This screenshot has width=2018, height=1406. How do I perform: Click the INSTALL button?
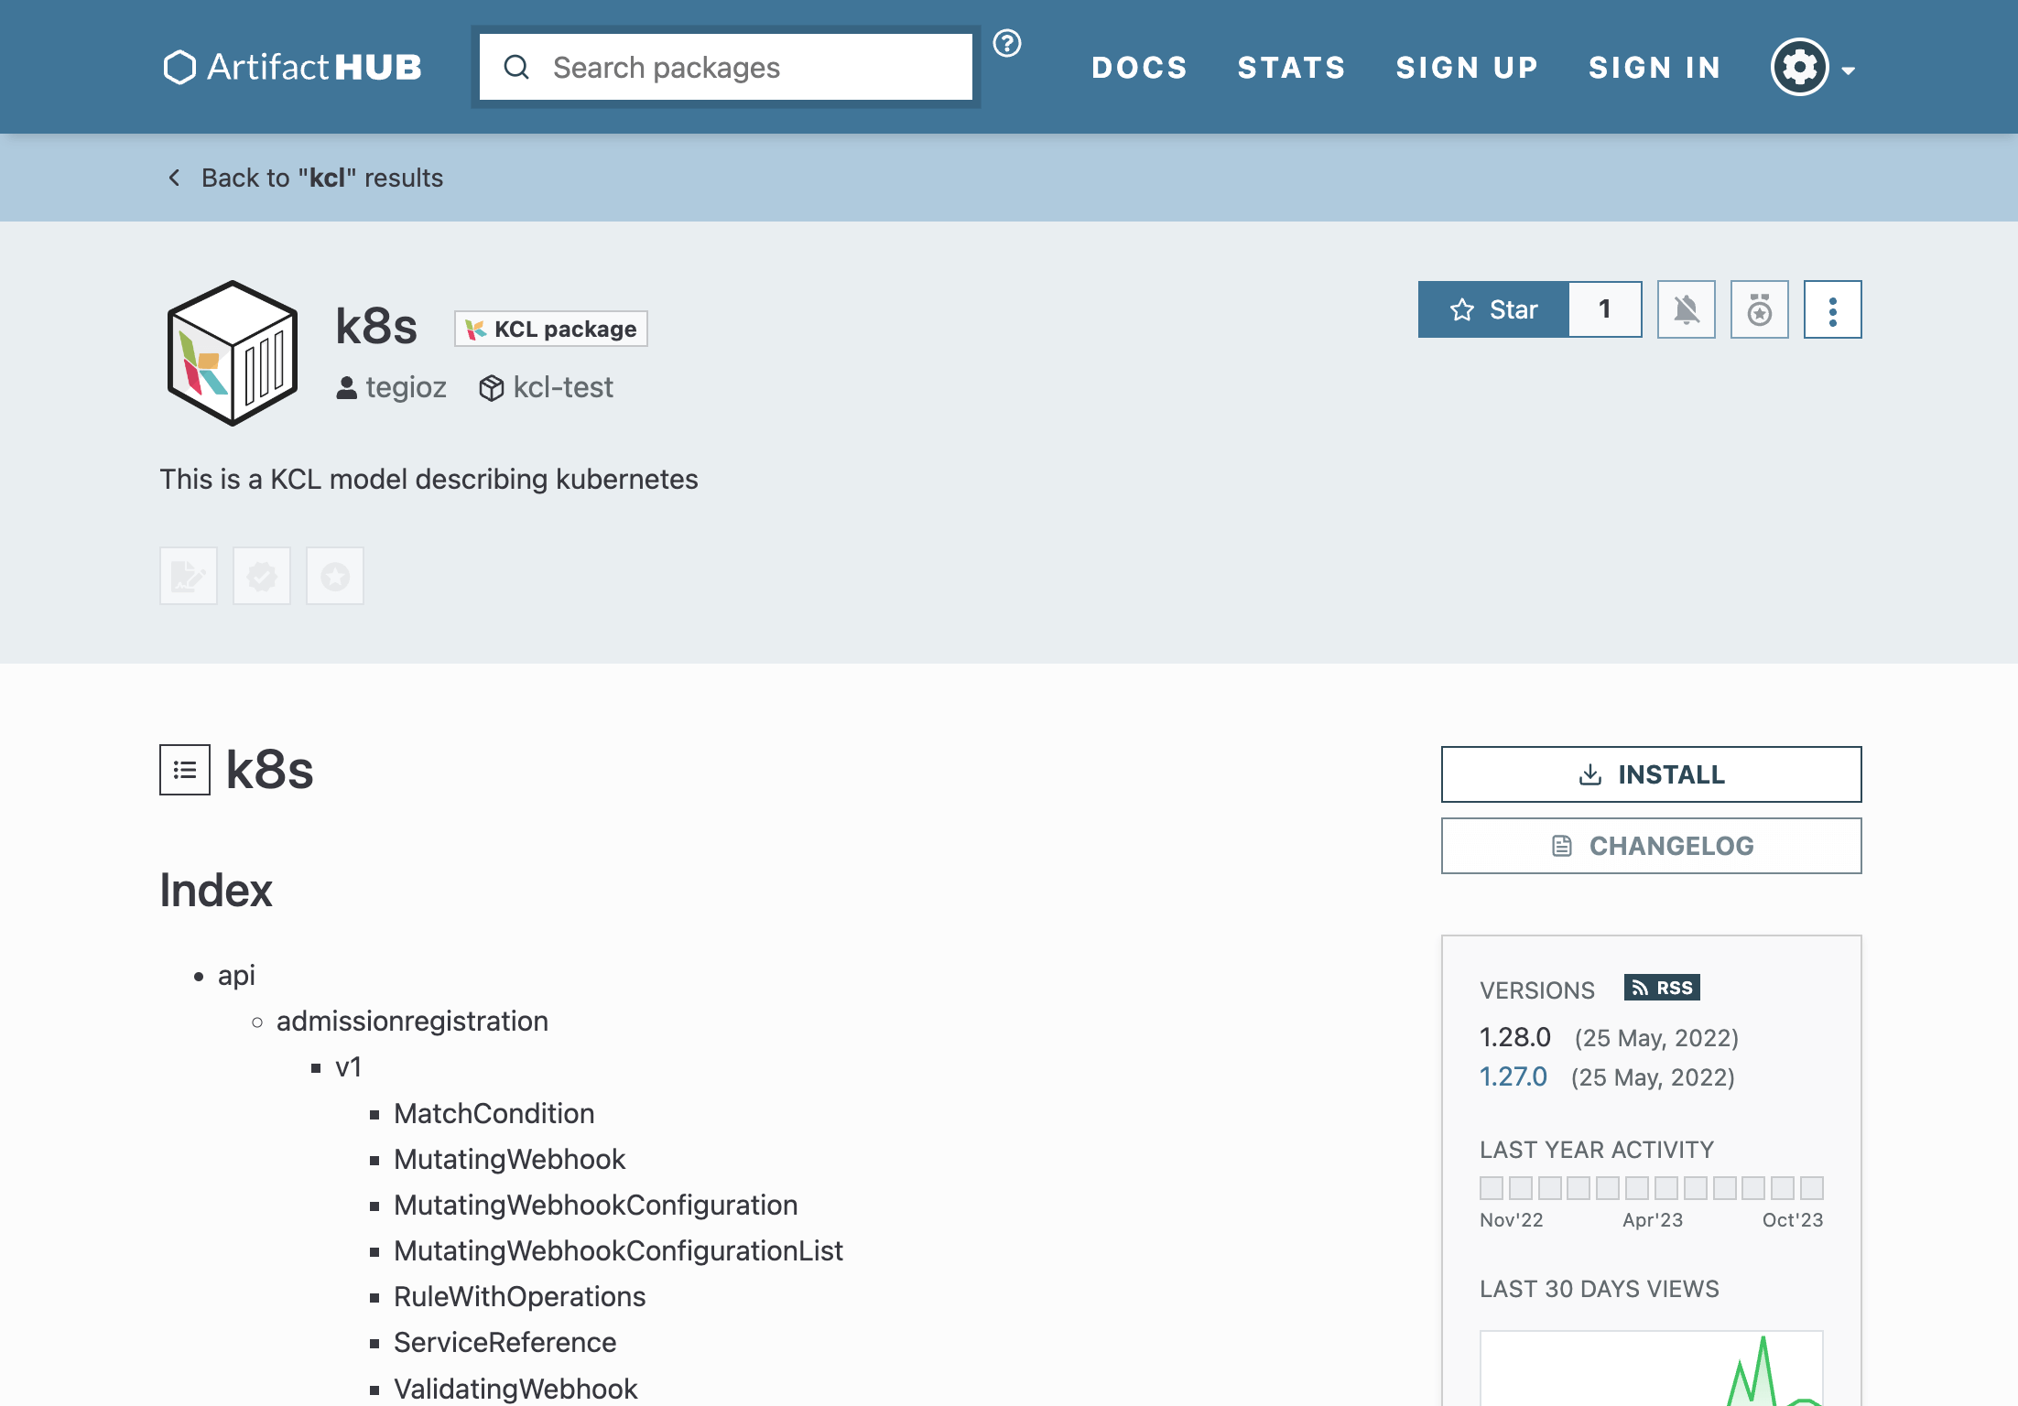(1652, 774)
